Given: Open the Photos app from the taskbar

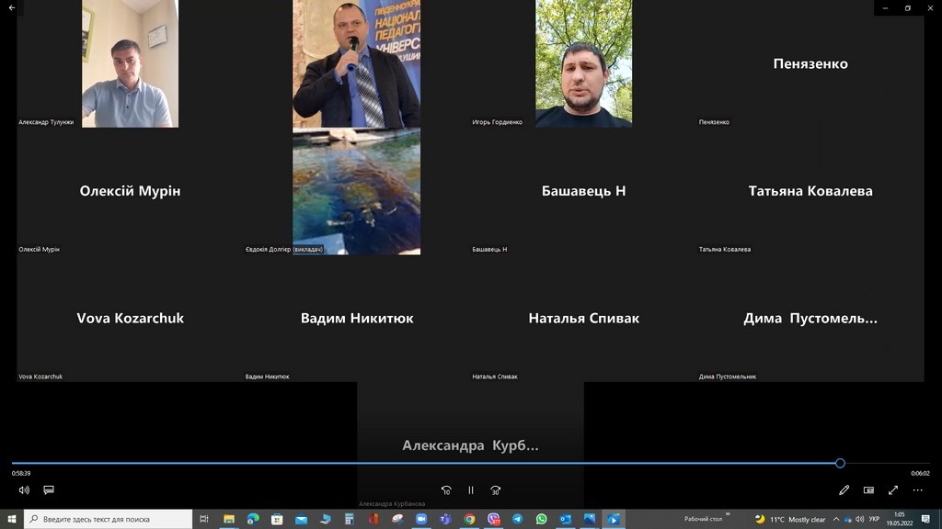Looking at the screenshot, I should (590, 519).
